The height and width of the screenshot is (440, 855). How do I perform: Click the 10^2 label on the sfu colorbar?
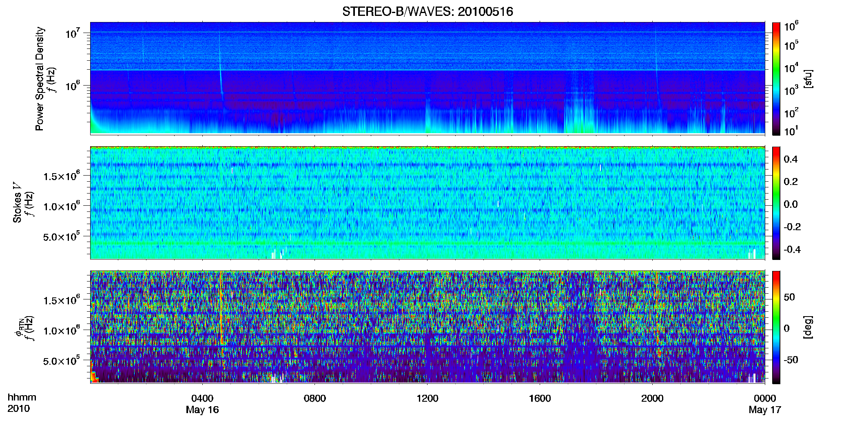click(791, 113)
